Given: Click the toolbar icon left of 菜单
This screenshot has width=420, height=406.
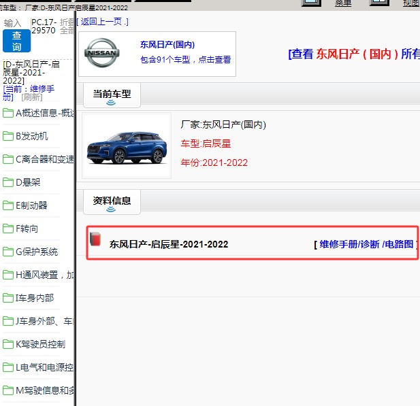Looking at the screenshot, I should [311, 3].
